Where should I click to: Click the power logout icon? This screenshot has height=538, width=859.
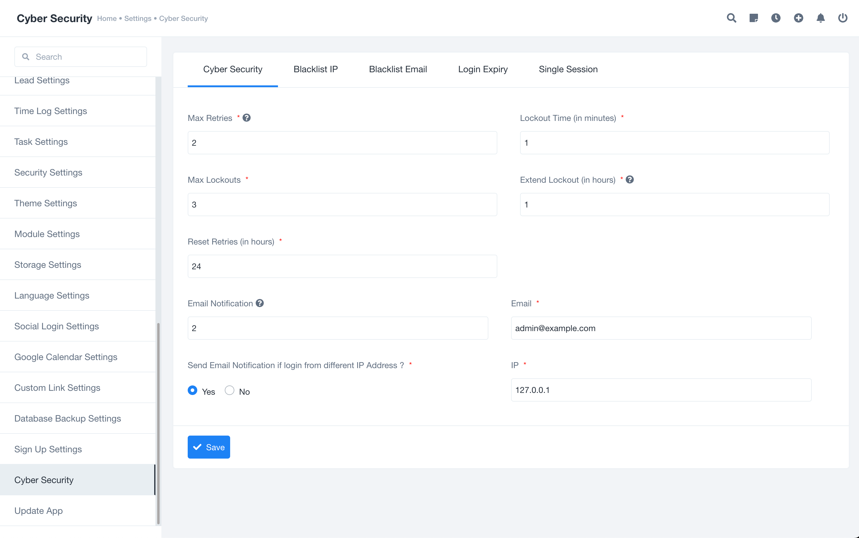pyautogui.click(x=842, y=18)
